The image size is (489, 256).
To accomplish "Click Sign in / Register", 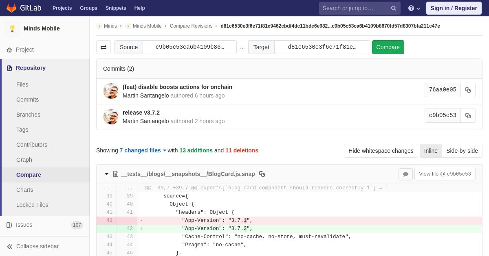I will pyautogui.click(x=454, y=8).
